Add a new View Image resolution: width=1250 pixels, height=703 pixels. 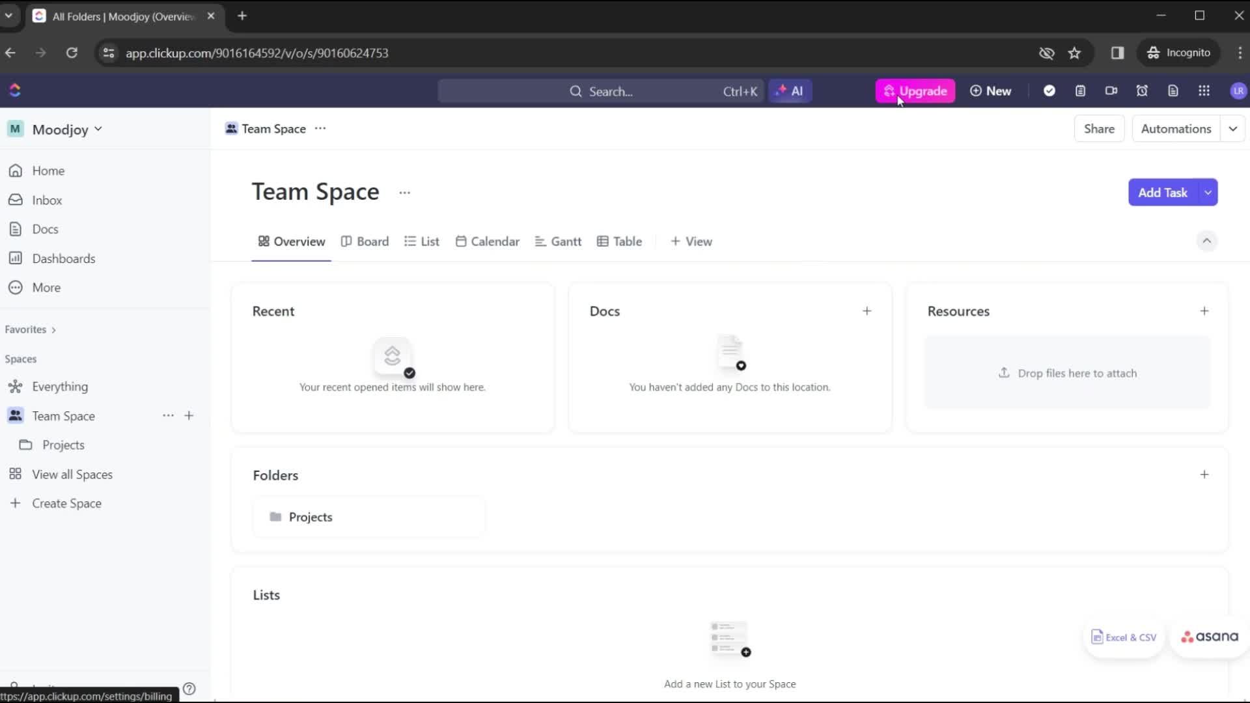pyautogui.click(x=691, y=241)
